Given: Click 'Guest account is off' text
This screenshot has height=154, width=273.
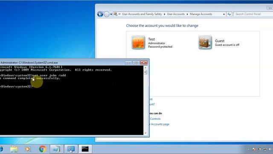Looking at the screenshot, I should point(227,45).
